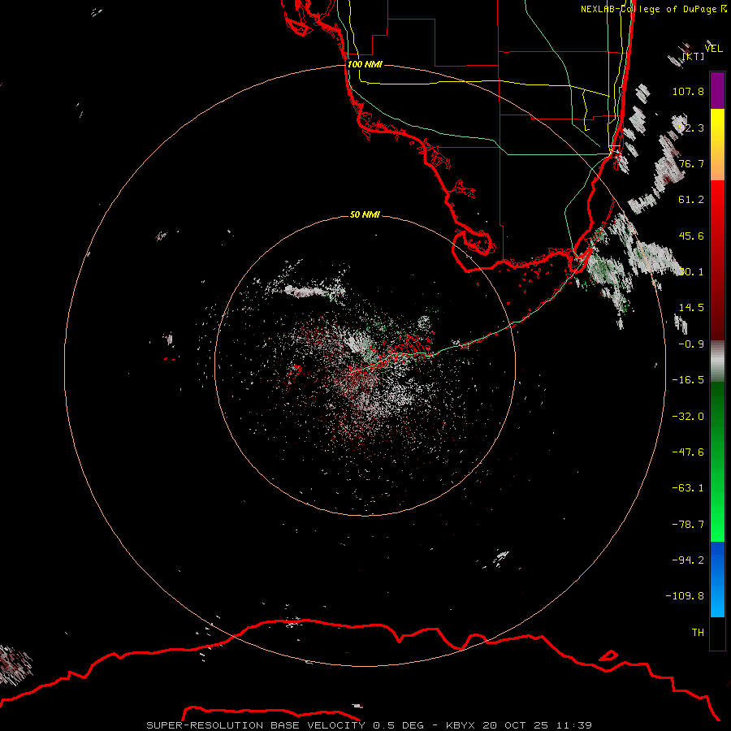Screen dimensions: 731x731
Task: Click the -16.5 velocity scale value
Action: (x=688, y=380)
